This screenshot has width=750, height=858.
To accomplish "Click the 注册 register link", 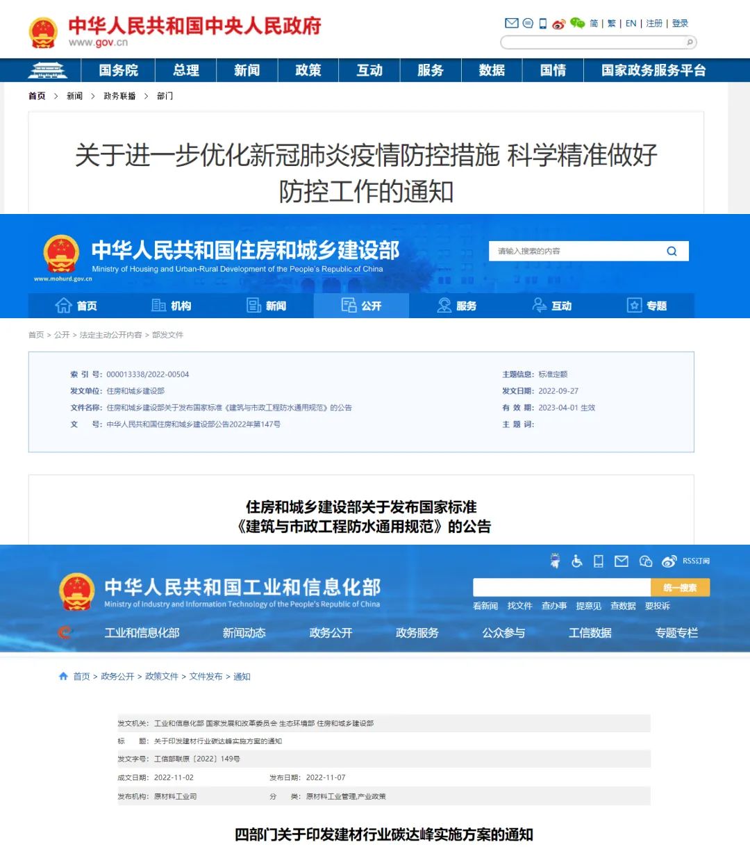I will pyautogui.click(x=654, y=24).
